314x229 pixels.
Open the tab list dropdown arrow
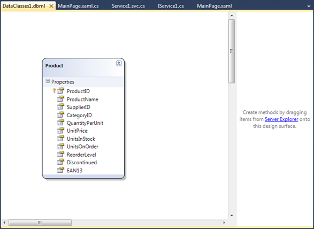[309, 6]
